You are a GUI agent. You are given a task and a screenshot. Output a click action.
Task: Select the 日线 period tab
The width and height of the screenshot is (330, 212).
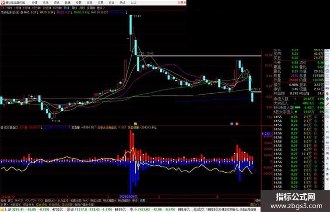66,8
